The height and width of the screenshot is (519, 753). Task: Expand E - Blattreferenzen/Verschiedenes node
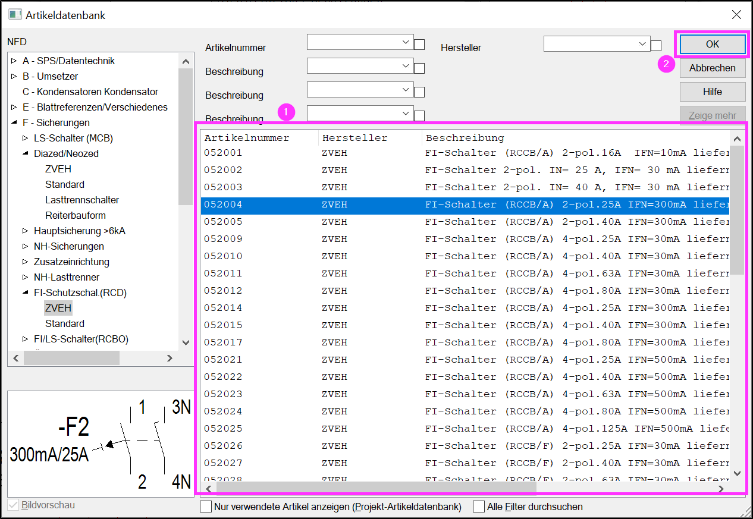click(14, 107)
